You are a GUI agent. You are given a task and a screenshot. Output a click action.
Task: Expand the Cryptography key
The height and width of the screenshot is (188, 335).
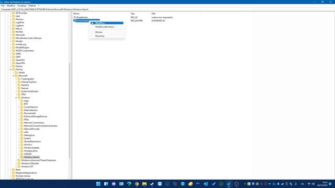[16, 79]
